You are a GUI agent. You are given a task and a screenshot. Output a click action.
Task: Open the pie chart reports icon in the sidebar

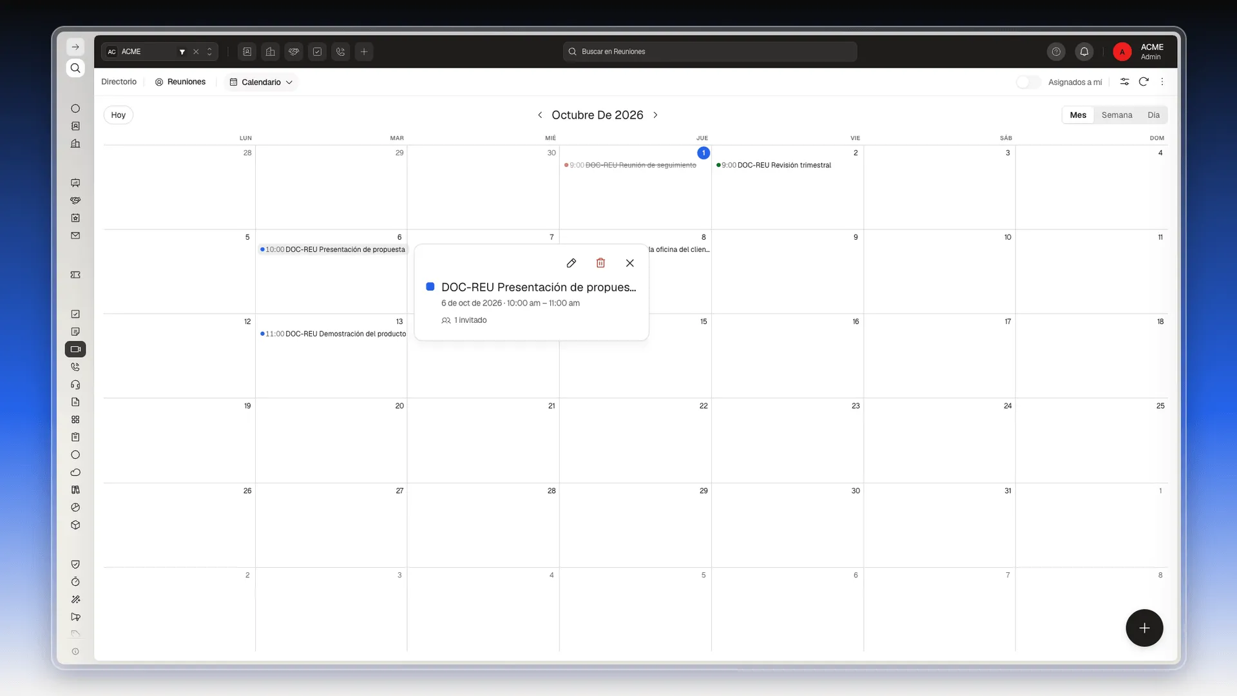(x=75, y=508)
